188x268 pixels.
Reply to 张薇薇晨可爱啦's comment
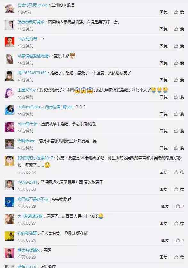163,29
